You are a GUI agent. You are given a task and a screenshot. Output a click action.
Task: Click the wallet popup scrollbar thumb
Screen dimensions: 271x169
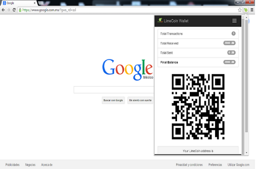246,76
